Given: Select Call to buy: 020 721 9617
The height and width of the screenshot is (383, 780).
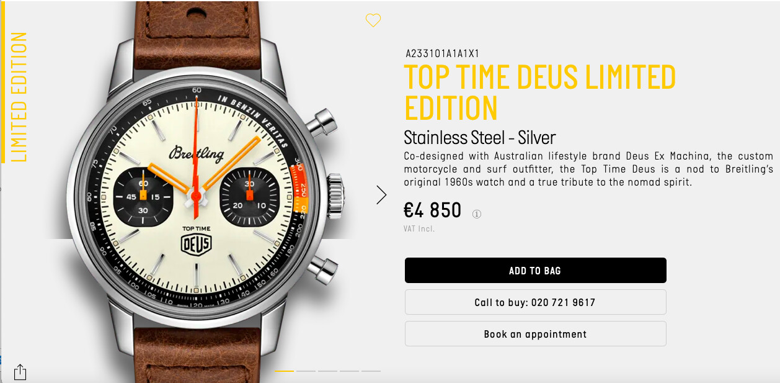Looking at the screenshot, I should pyautogui.click(x=535, y=302).
